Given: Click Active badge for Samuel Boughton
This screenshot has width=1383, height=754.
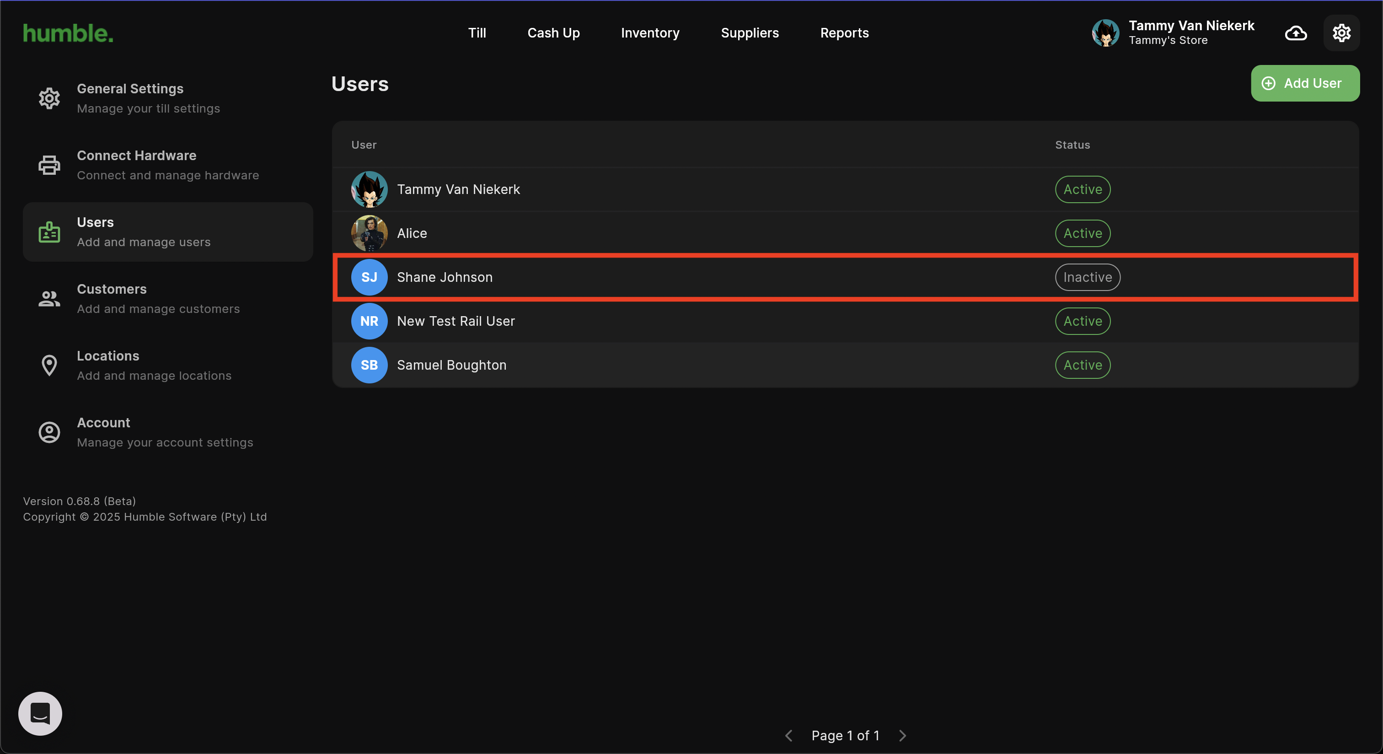Looking at the screenshot, I should 1083,365.
